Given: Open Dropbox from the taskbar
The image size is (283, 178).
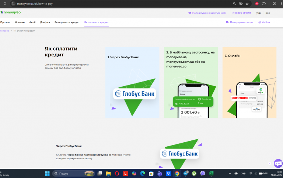Looking at the screenshot, I should [x=168, y=174].
